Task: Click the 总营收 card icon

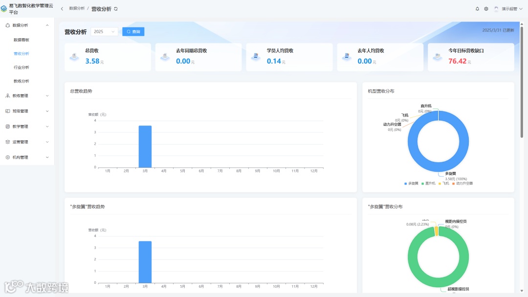Action: coord(74,57)
